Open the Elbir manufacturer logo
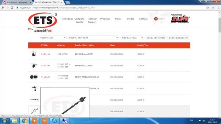Image resolution: width=221 pixels, height=124 pixels. point(180,19)
